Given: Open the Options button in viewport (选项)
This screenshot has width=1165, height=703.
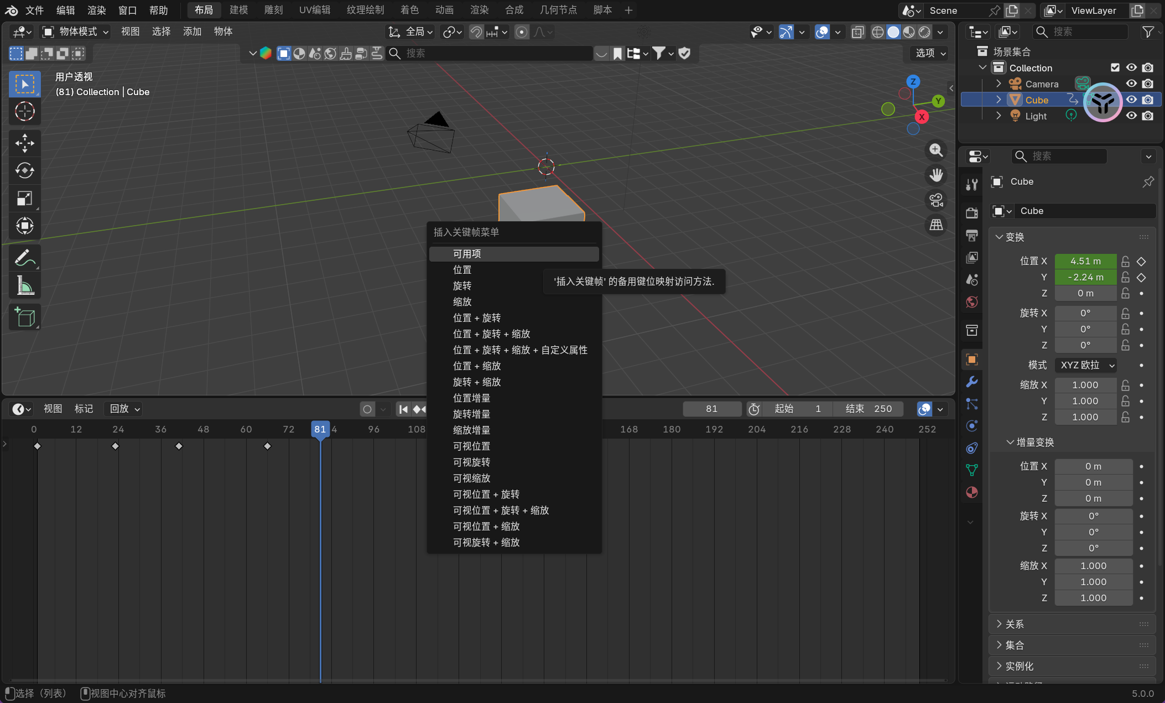Looking at the screenshot, I should pos(930,53).
